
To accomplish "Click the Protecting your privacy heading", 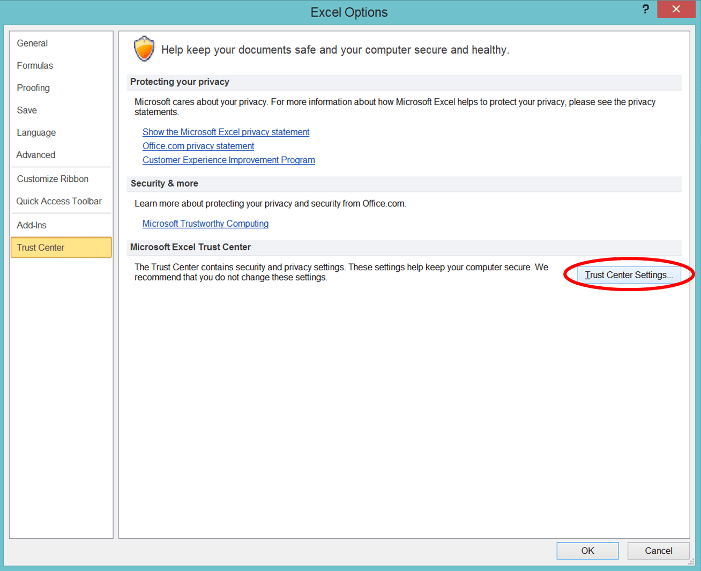I will coord(180,82).
